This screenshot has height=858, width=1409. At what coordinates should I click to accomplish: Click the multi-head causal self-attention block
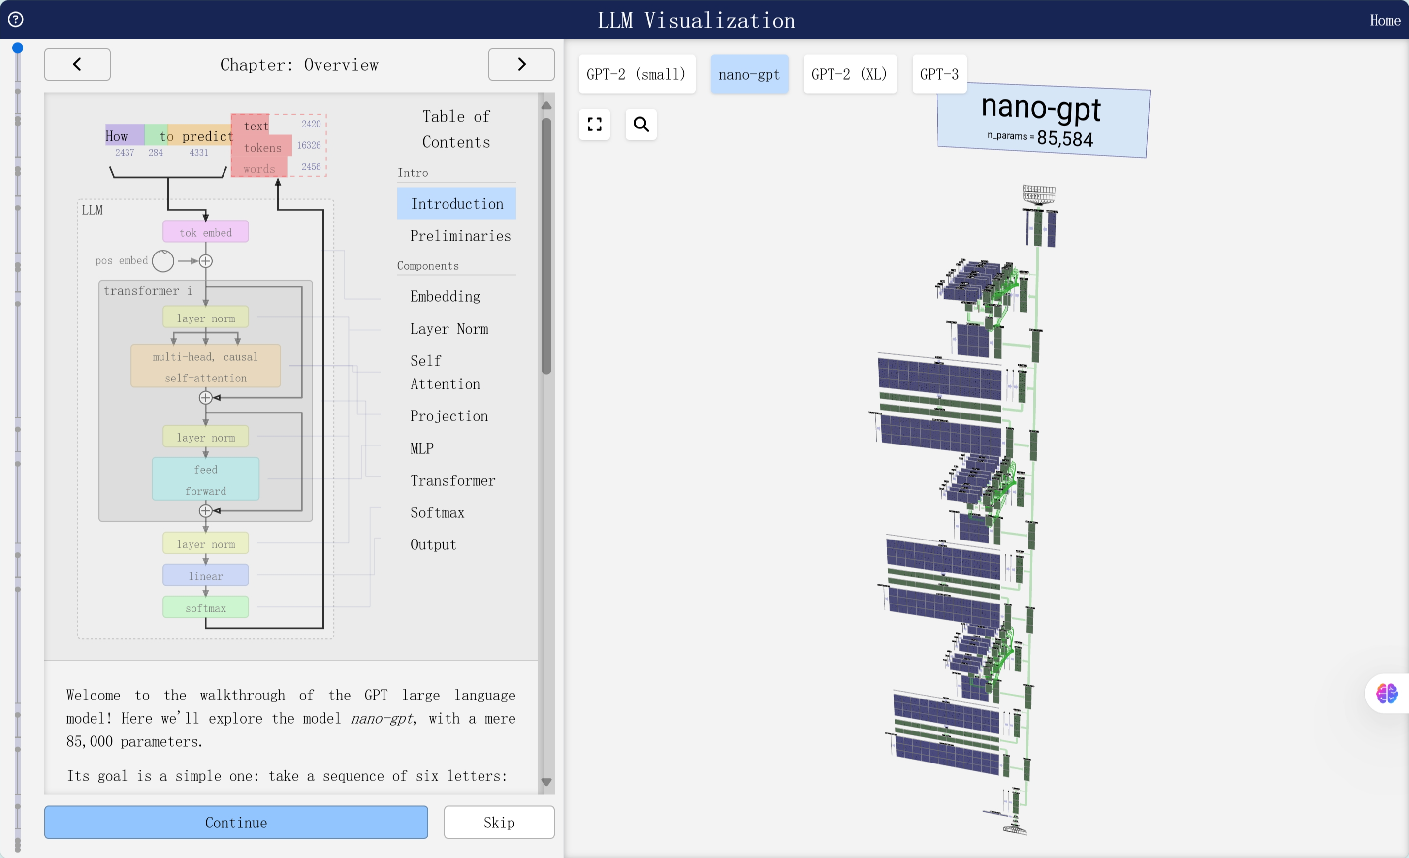click(206, 366)
